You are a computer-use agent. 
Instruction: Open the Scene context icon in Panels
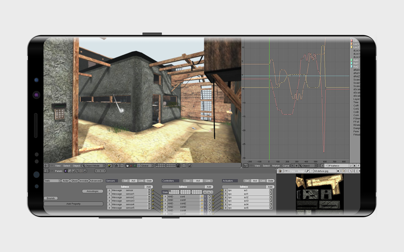[85, 171]
